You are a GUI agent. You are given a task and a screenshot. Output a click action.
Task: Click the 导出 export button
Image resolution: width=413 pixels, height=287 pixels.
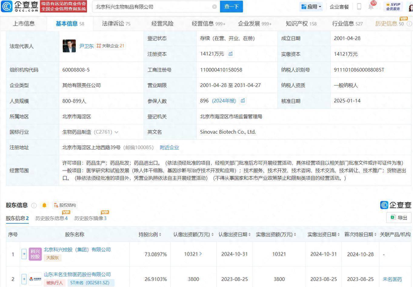(399, 218)
